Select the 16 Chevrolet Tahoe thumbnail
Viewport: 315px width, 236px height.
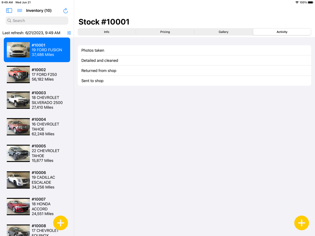18,126
